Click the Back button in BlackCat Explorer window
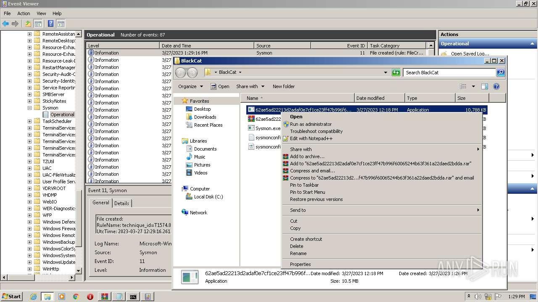Screen dimensions: 538x302 click(x=181, y=73)
